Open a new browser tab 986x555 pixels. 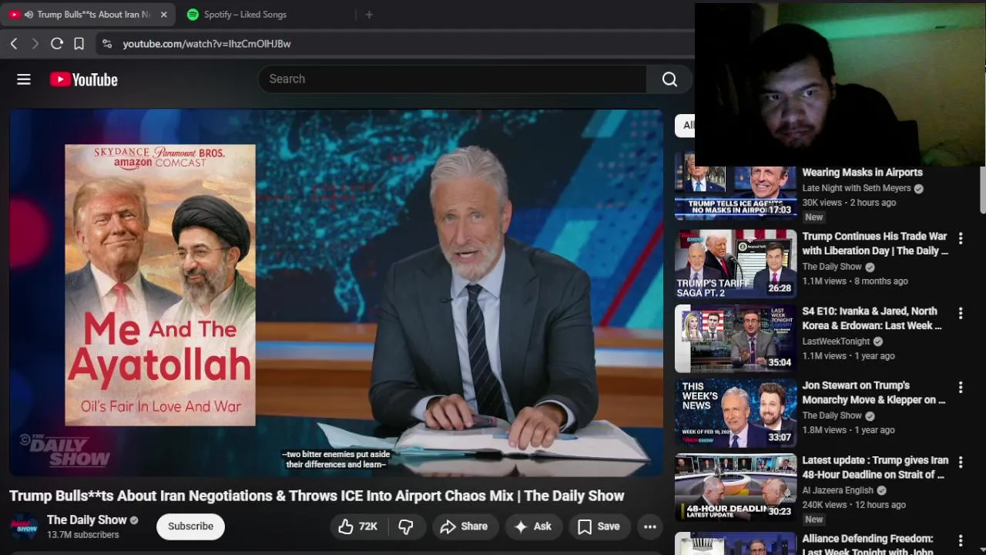click(369, 15)
